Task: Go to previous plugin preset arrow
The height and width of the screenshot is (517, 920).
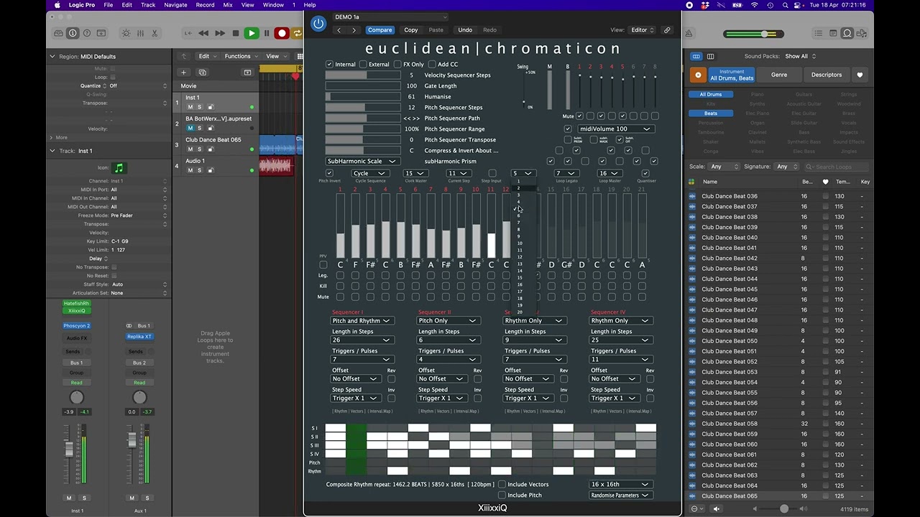Action: [339, 30]
